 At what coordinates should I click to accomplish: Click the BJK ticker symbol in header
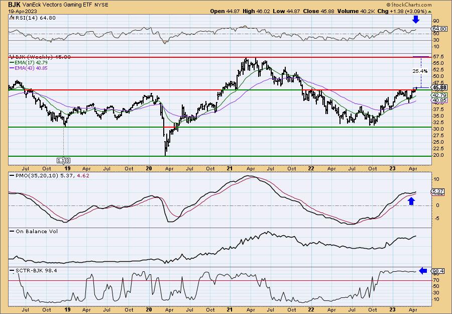click(14, 5)
